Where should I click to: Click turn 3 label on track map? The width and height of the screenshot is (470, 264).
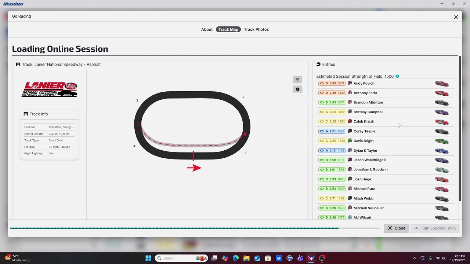click(x=137, y=100)
